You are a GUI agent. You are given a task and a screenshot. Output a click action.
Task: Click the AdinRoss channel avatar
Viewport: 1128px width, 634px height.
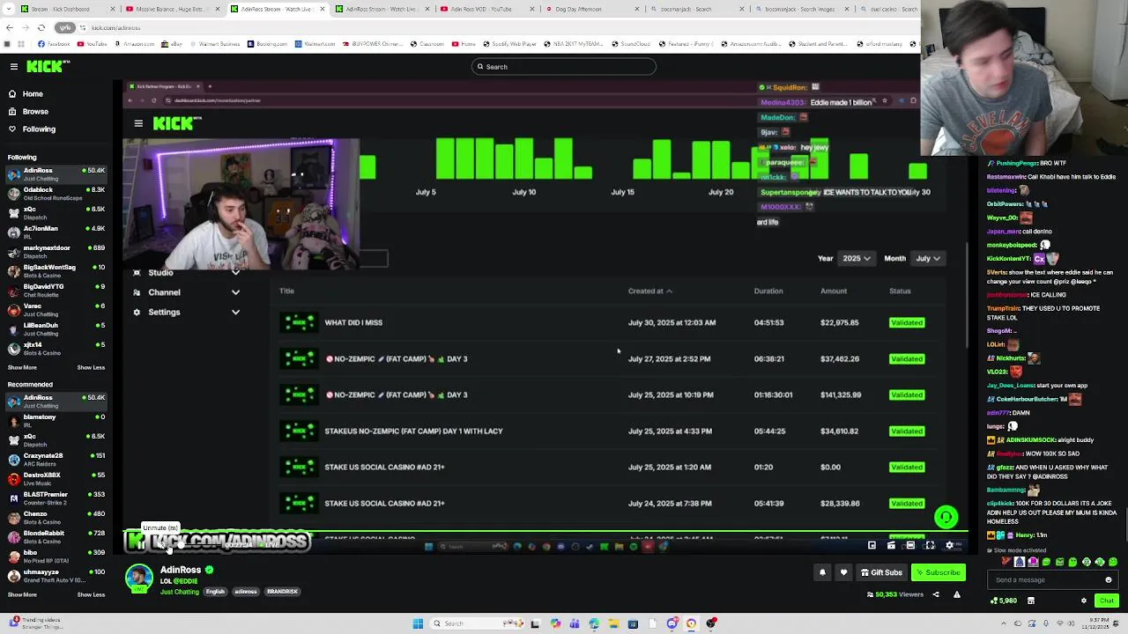tap(139, 578)
